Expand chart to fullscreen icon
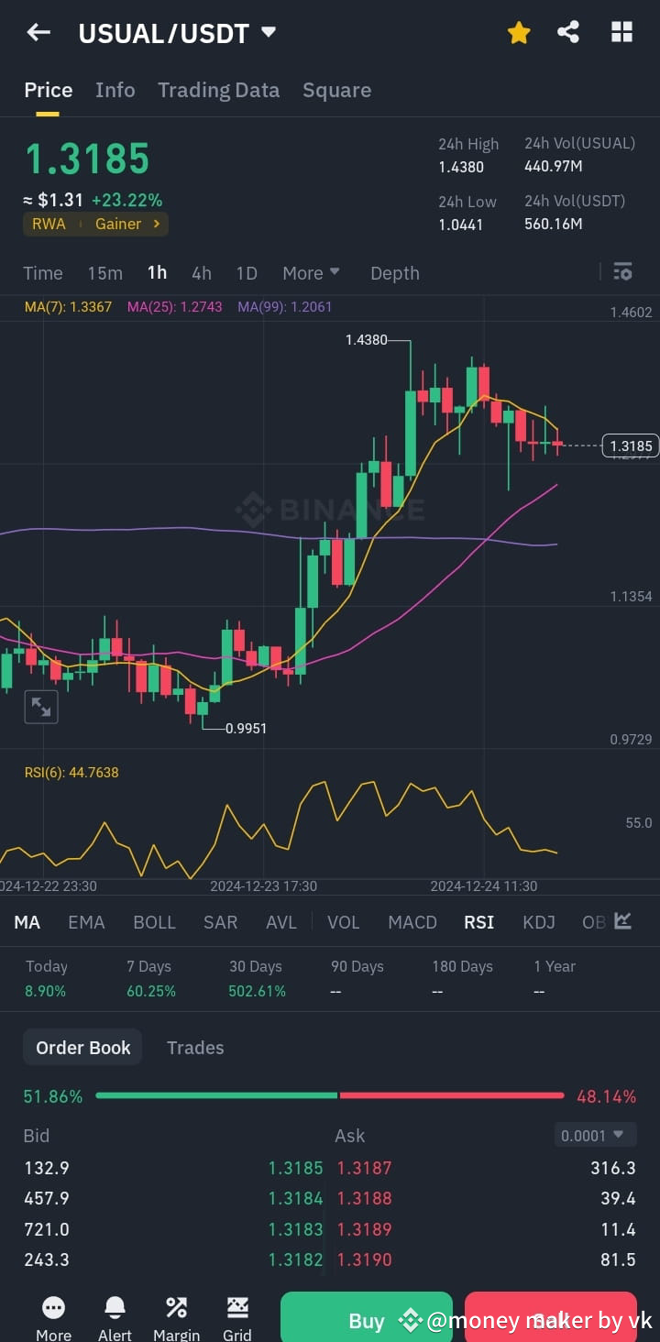 [41, 707]
